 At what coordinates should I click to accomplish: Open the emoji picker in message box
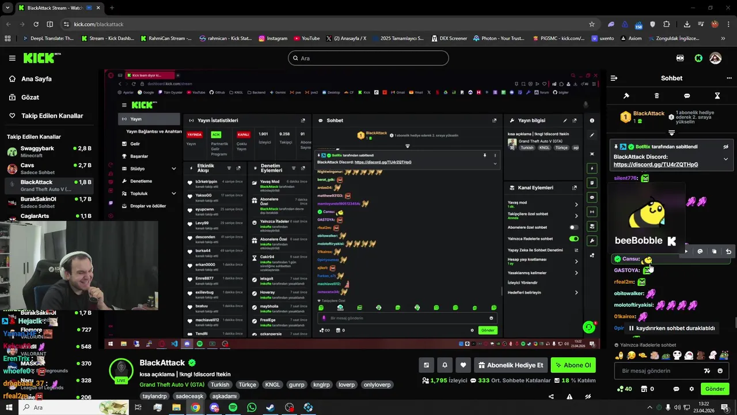720,371
